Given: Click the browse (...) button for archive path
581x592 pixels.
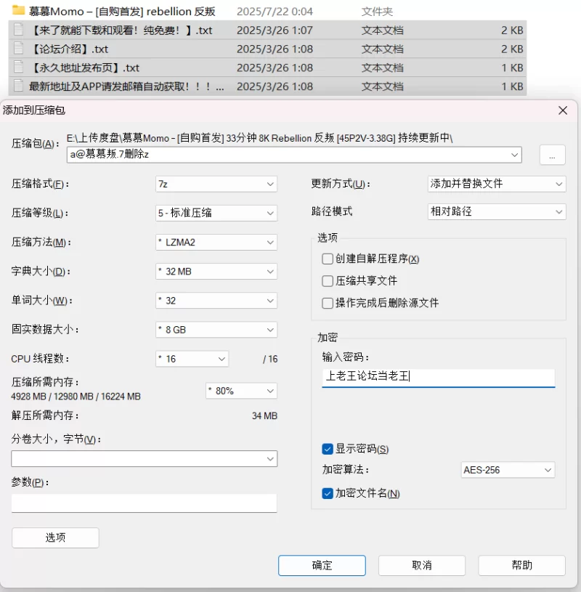Looking at the screenshot, I should click(x=552, y=155).
